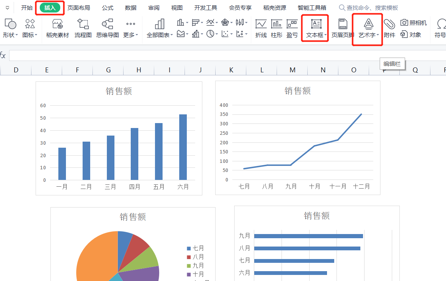Viewport: 446px width, 281px height.
Task: Open the 稻壳资源 tab
Action: coord(274,8)
